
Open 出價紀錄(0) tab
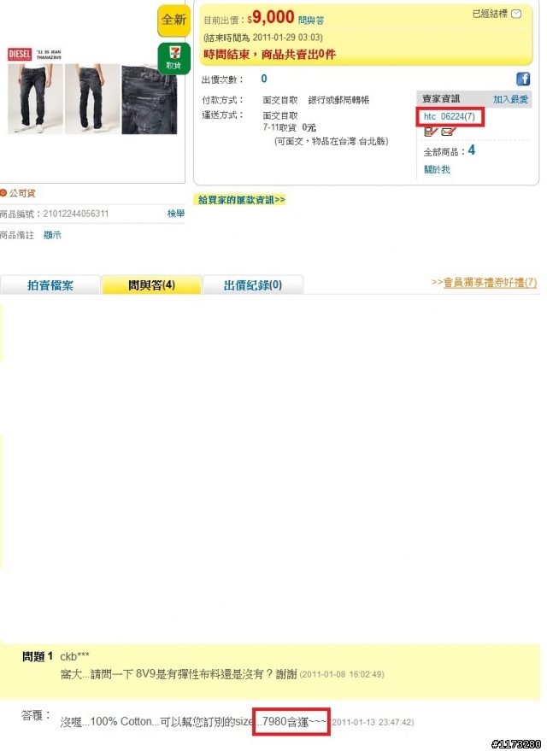point(253,285)
